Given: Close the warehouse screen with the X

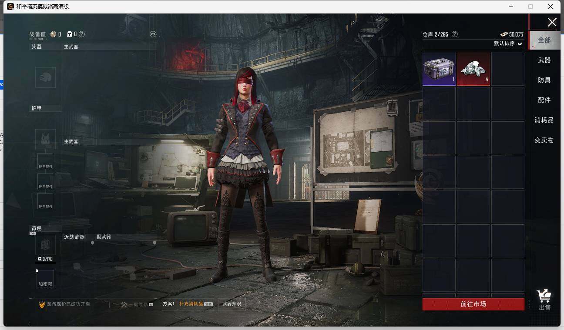Looking at the screenshot, I should [x=552, y=22].
